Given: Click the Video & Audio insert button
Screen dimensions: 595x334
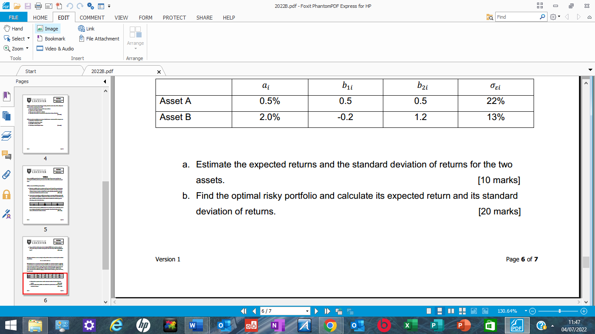Looking at the screenshot, I should point(55,48).
